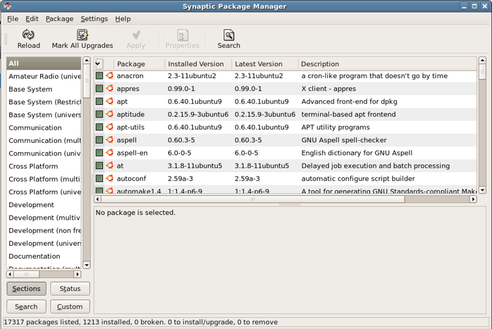Select the Communication section

(x=43, y=128)
